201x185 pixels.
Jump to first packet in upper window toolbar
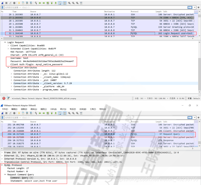(x=52, y=3)
